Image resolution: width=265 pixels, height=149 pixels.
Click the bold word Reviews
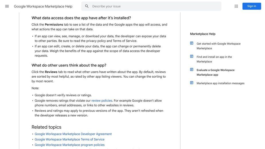tap(51, 72)
